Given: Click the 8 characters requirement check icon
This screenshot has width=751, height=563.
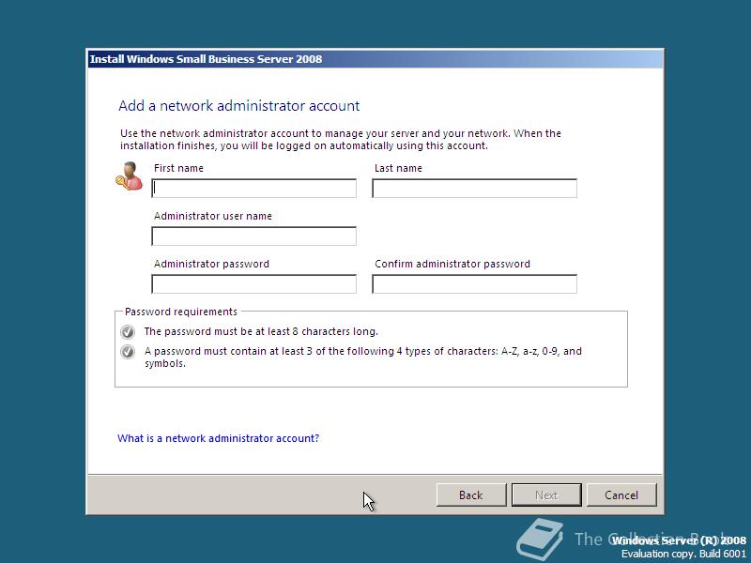Looking at the screenshot, I should pos(128,331).
